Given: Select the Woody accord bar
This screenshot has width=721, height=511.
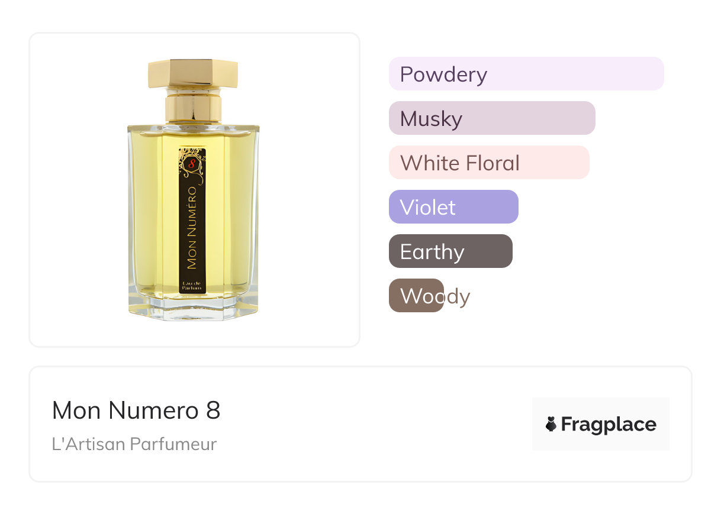Looking at the screenshot, I should (416, 296).
